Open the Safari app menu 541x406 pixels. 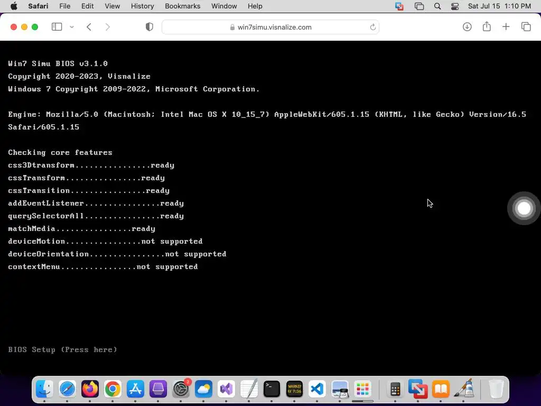(38, 6)
